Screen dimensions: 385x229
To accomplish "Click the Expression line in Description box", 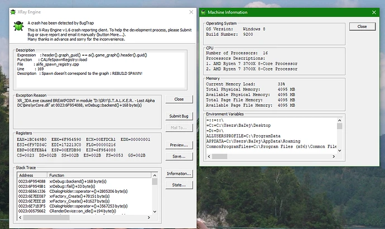I will pyautogui.click(x=82, y=55).
